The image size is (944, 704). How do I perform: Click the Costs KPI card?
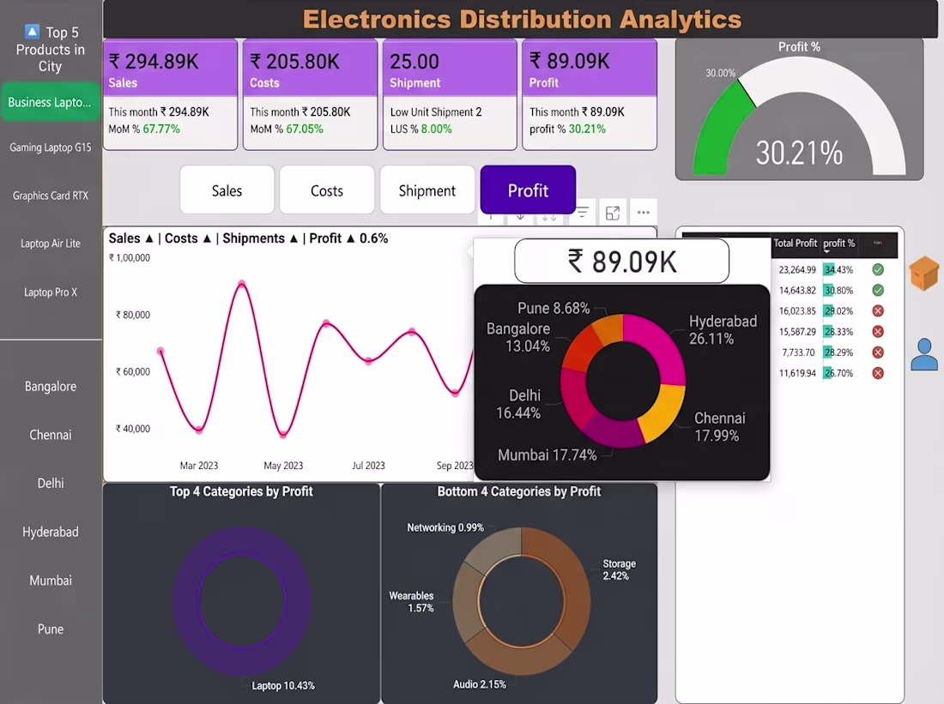pos(310,94)
